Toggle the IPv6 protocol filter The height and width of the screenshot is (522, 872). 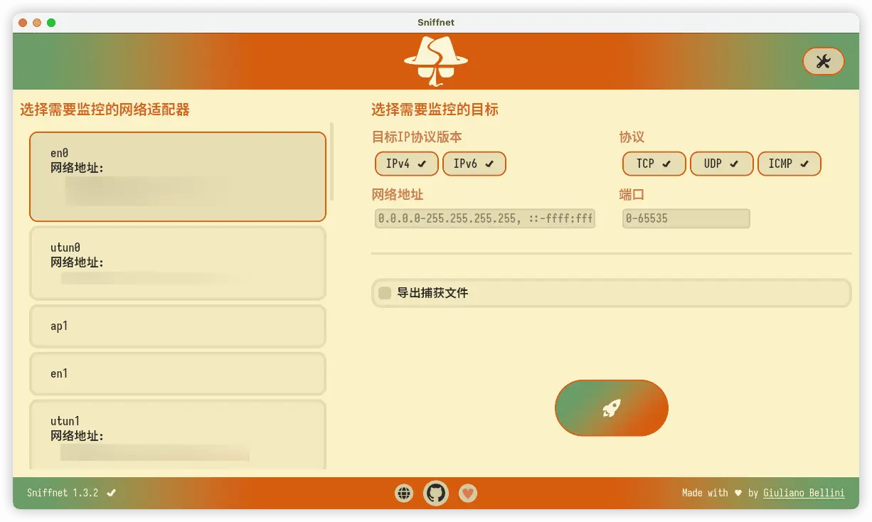474,164
